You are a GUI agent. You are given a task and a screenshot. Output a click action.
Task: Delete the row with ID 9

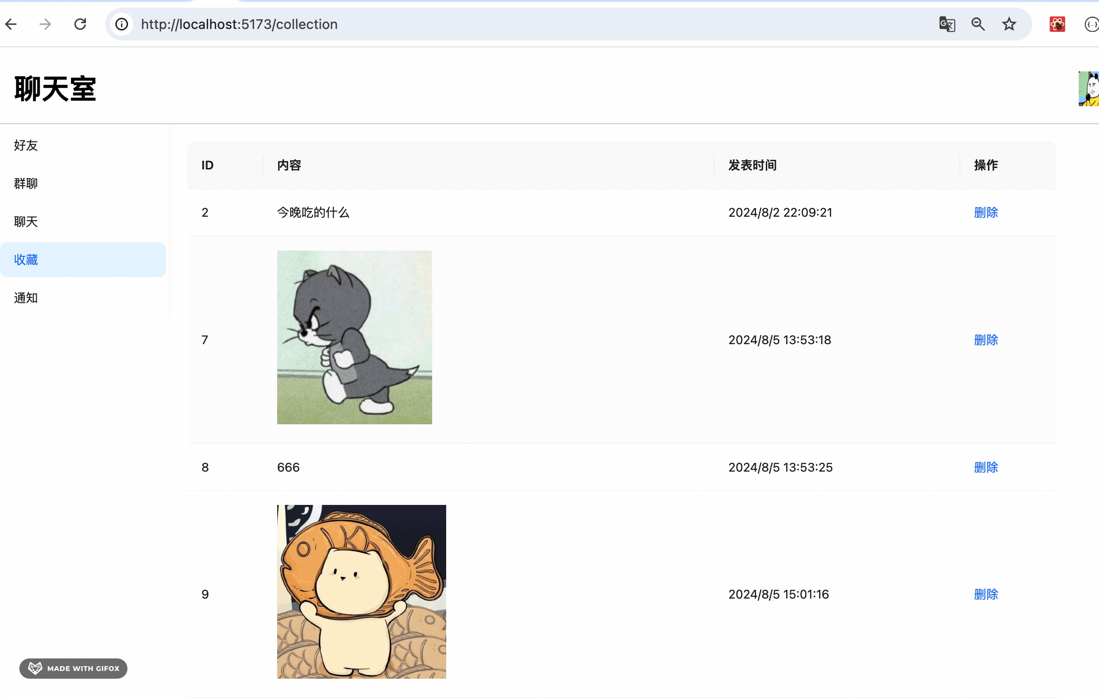[x=986, y=594]
